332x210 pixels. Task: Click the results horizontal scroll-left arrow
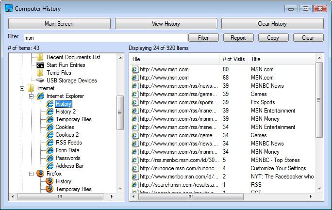tap(133, 196)
